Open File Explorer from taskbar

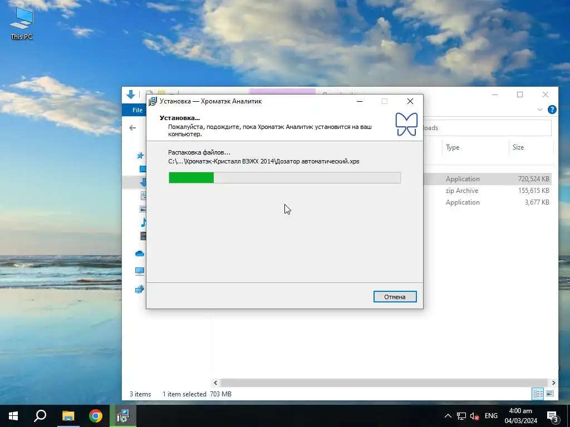[x=68, y=416]
